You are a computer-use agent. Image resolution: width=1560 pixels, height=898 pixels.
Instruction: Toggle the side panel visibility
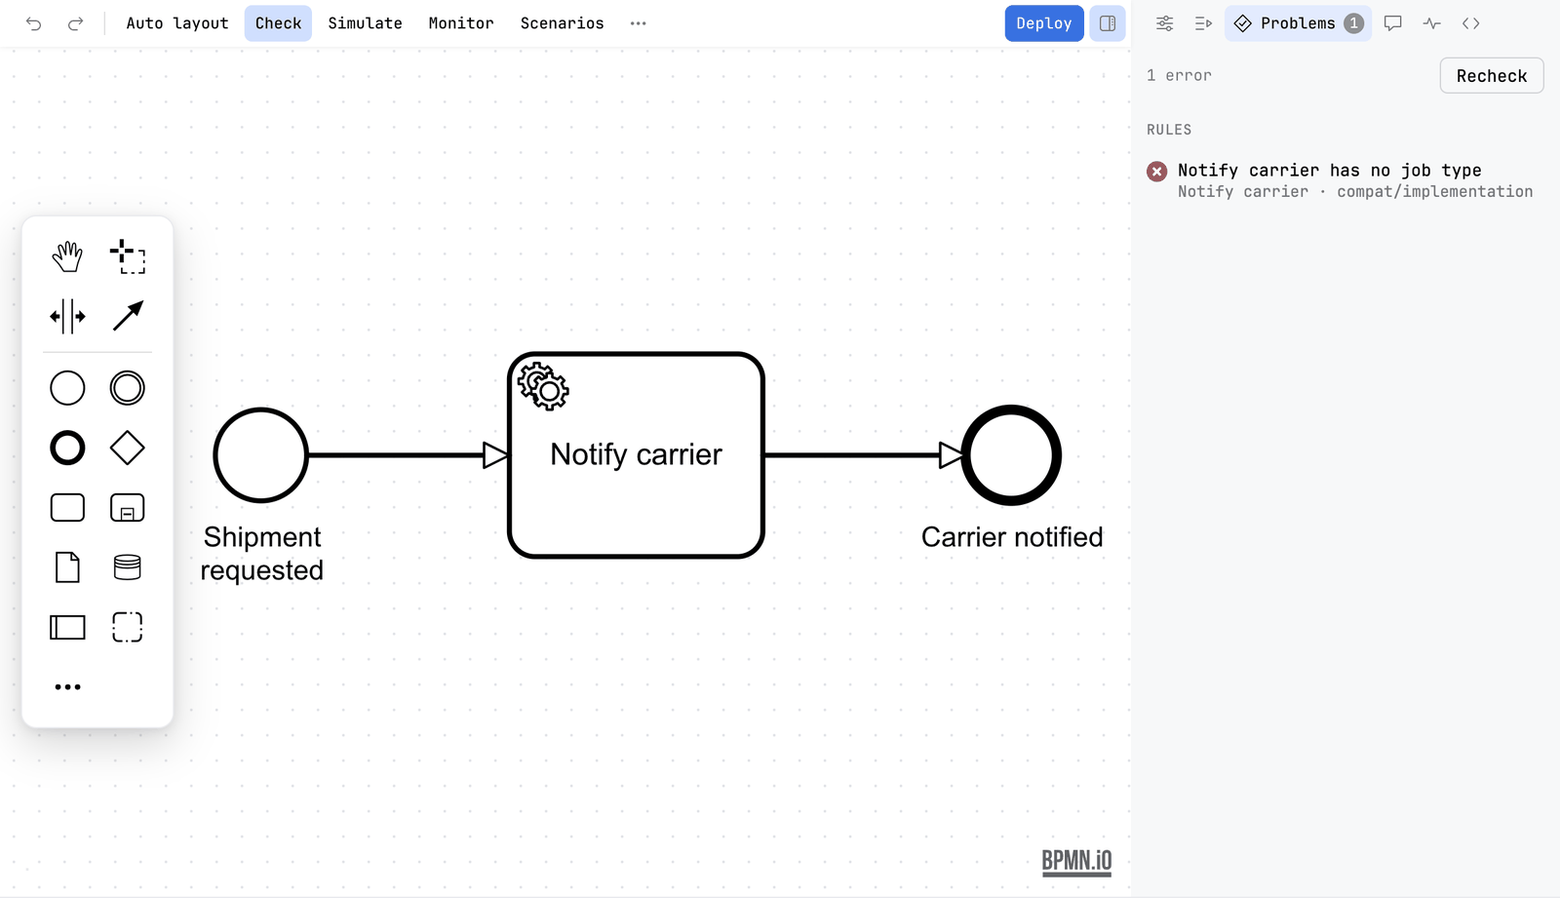(x=1108, y=23)
